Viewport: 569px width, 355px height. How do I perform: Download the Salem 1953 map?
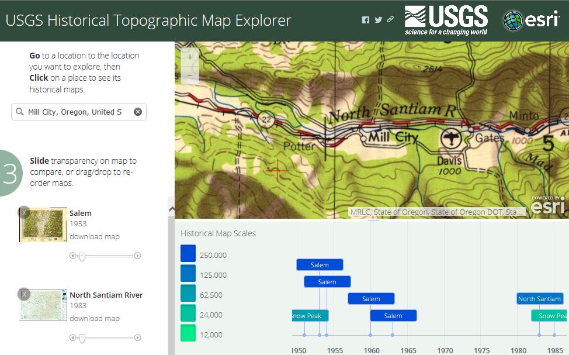(93, 236)
